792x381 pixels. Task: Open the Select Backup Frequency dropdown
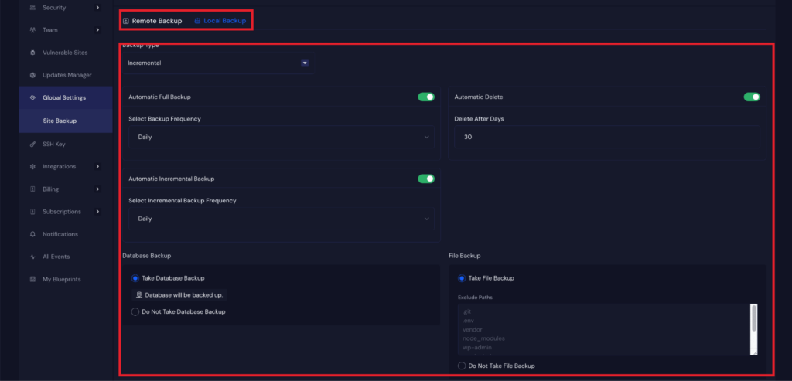pyautogui.click(x=281, y=137)
